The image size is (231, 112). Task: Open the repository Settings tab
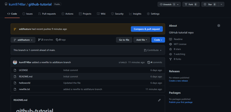pos(153,14)
